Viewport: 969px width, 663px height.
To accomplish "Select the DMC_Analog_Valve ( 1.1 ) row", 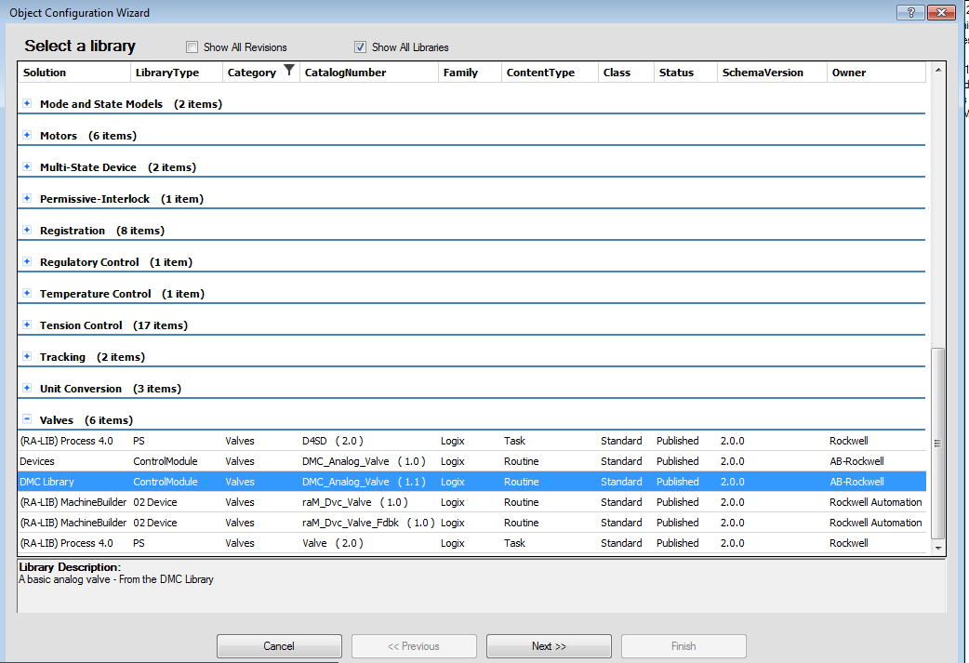I will click(472, 482).
